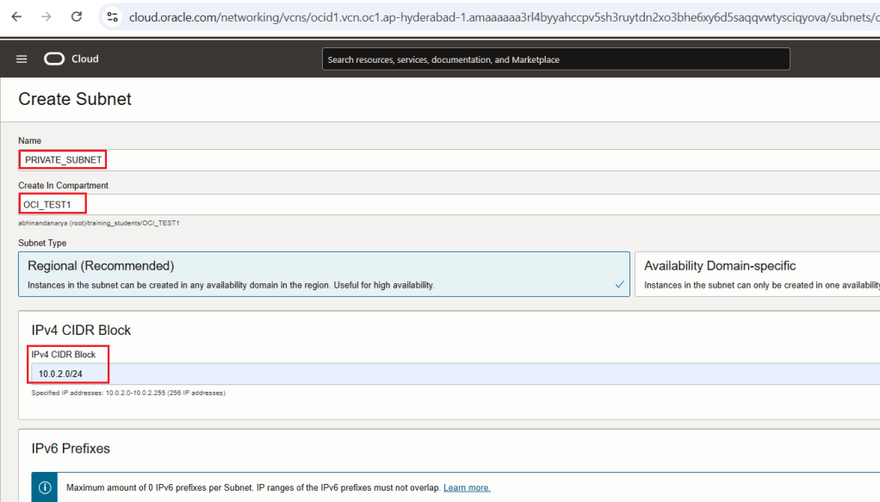Click the browser back arrow
The height and width of the screenshot is (502, 880).
16,16
